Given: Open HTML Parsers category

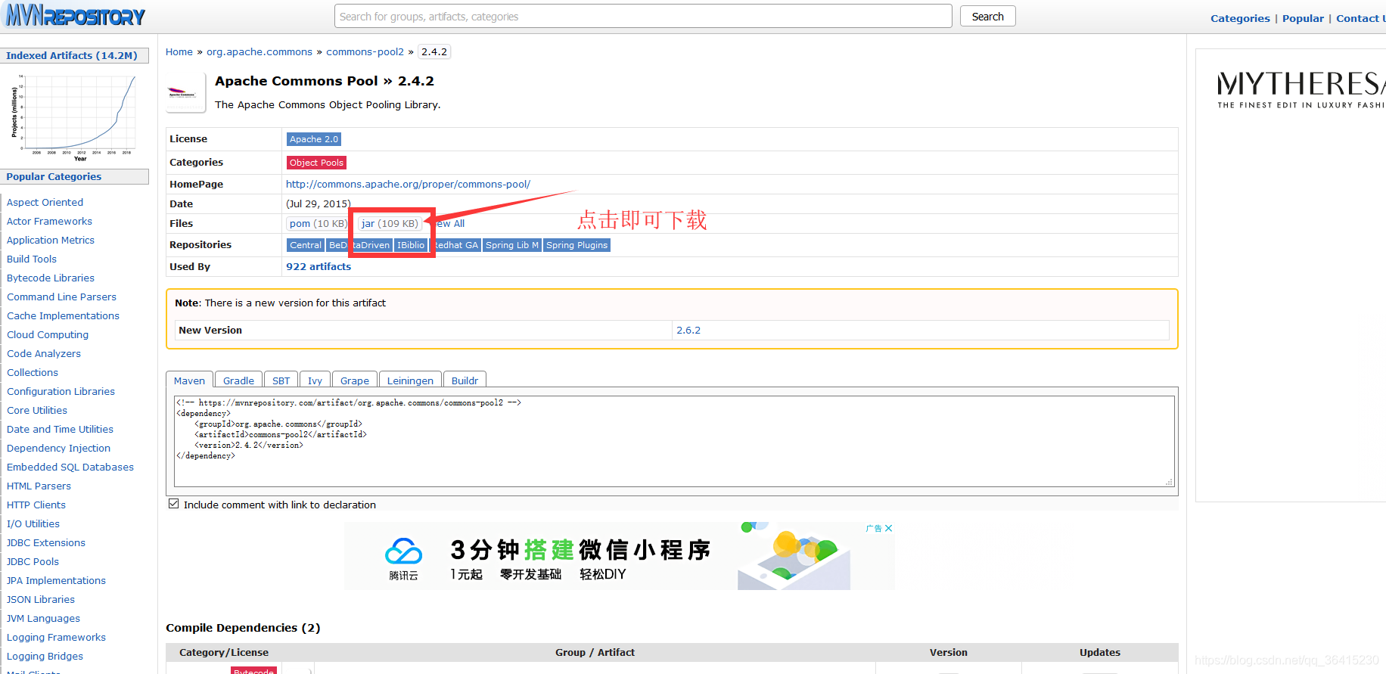Looking at the screenshot, I should tap(39, 486).
